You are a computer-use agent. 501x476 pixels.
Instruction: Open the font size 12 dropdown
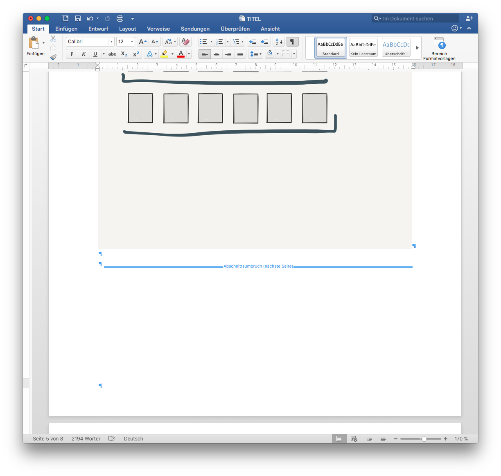[x=132, y=42]
